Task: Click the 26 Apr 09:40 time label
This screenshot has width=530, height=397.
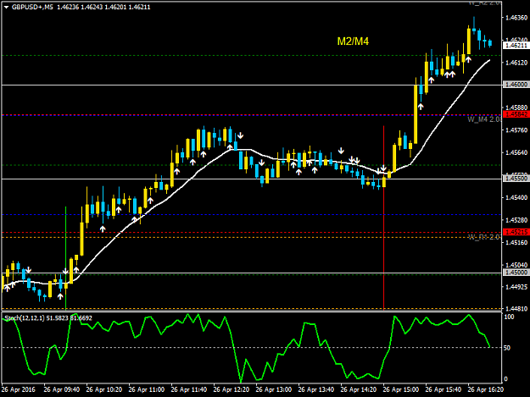Action: pos(62,389)
